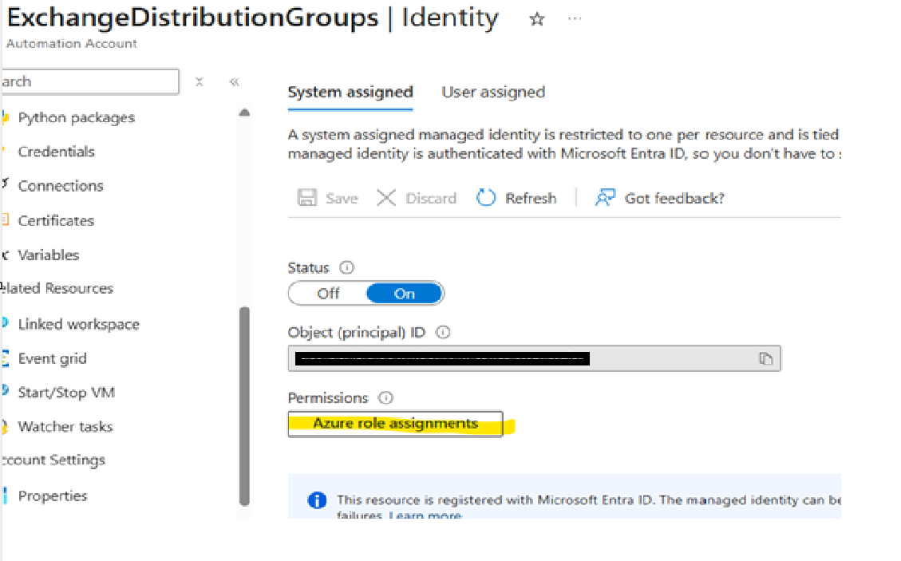Click the Got feedback person icon
The height and width of the screenshot is (561, 901).
pos(605,198)
